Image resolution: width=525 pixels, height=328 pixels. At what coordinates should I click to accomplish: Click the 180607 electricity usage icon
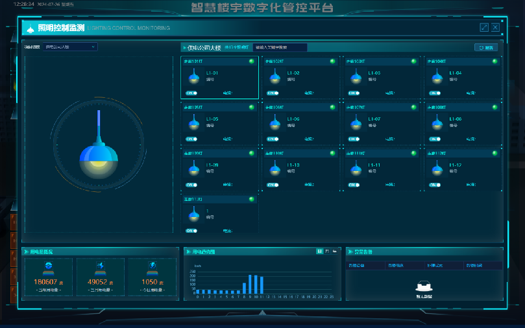coord(47,267)
